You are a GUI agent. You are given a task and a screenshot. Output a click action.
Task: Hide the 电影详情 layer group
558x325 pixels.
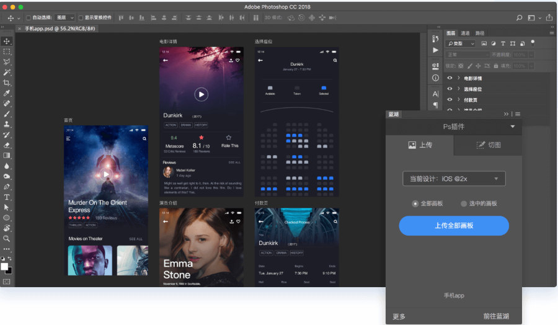[x=449, y=78]
